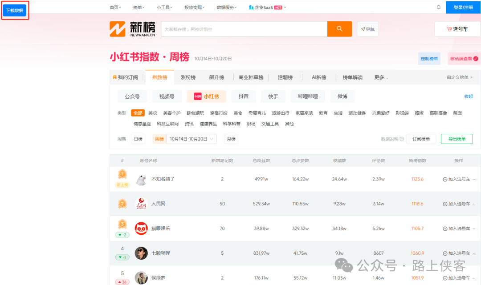Add 侯绿萝 to 选号车
481x285 pixels.
(x=457, y=278)
